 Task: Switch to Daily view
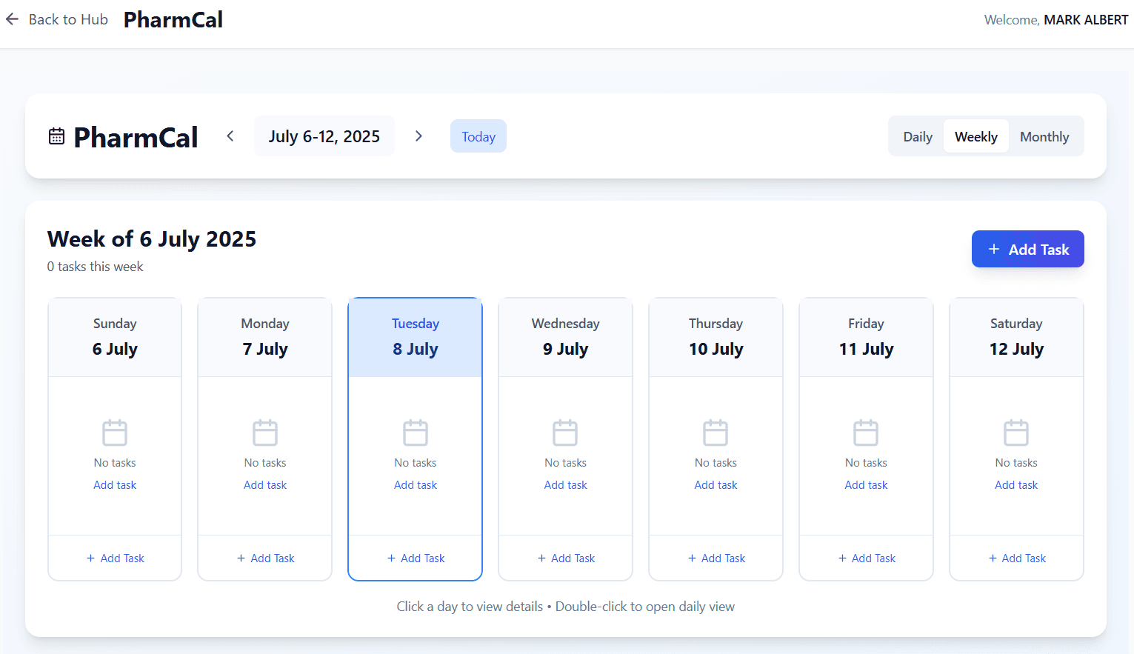917,136
